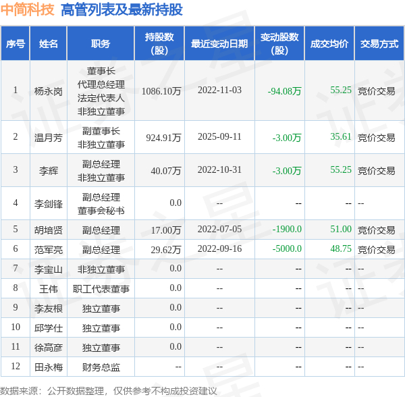405x397 pixels.
Task: Click the name 李剑锋
Action: point(49,204)
